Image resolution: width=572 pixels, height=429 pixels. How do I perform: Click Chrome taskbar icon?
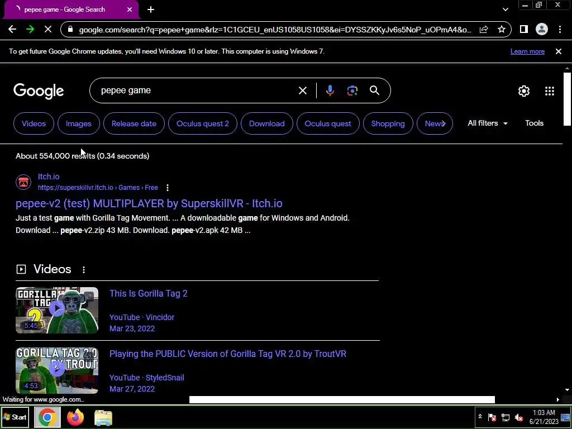47,417
